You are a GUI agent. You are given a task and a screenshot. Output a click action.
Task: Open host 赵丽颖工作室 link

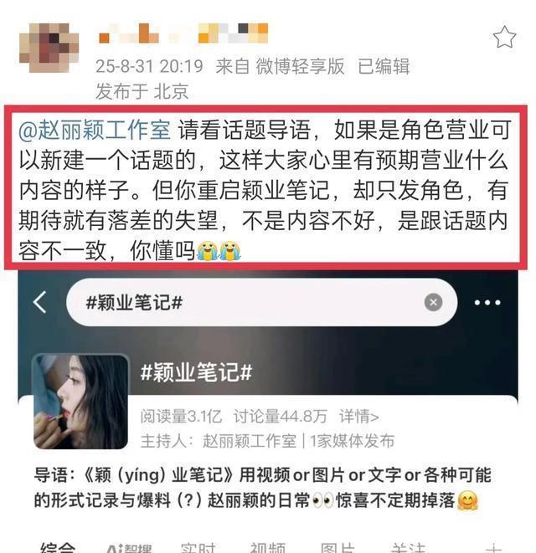tap(250, 441)
